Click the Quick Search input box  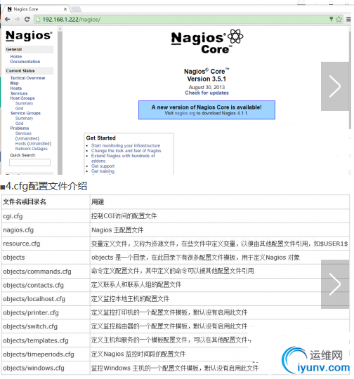(29, 162)
